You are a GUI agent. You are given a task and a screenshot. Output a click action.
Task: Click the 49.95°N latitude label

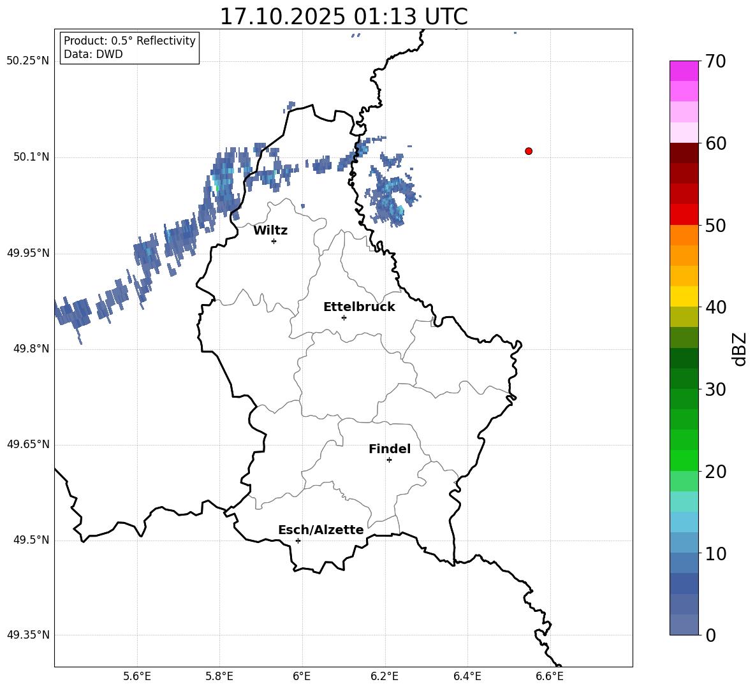point(28,253)
